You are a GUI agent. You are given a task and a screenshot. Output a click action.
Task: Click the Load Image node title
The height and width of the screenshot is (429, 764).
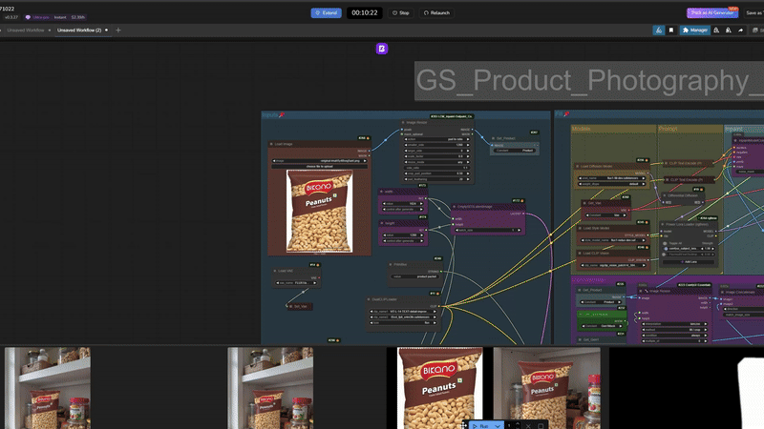click(284, 144)
